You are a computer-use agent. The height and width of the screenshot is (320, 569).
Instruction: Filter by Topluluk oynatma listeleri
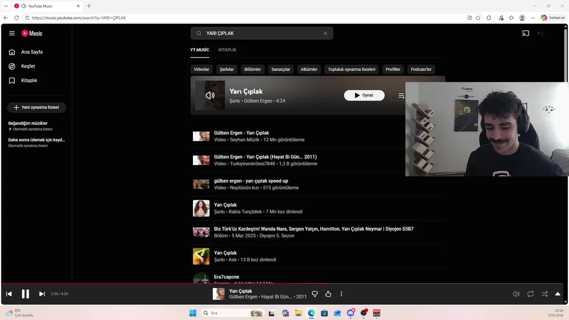352,69
